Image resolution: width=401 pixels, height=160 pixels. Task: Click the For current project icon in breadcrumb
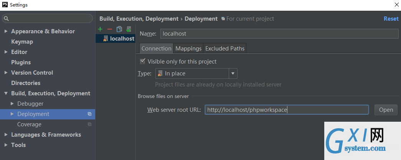tap(223, 19)
